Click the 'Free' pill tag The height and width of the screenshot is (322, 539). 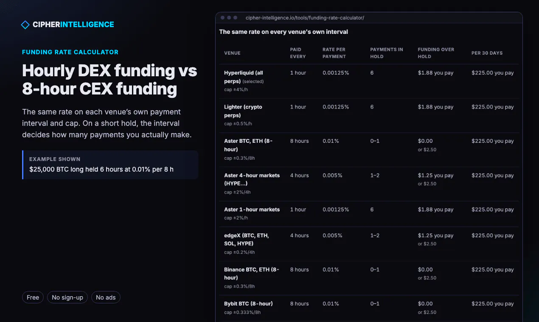click(x=33, y=297)
